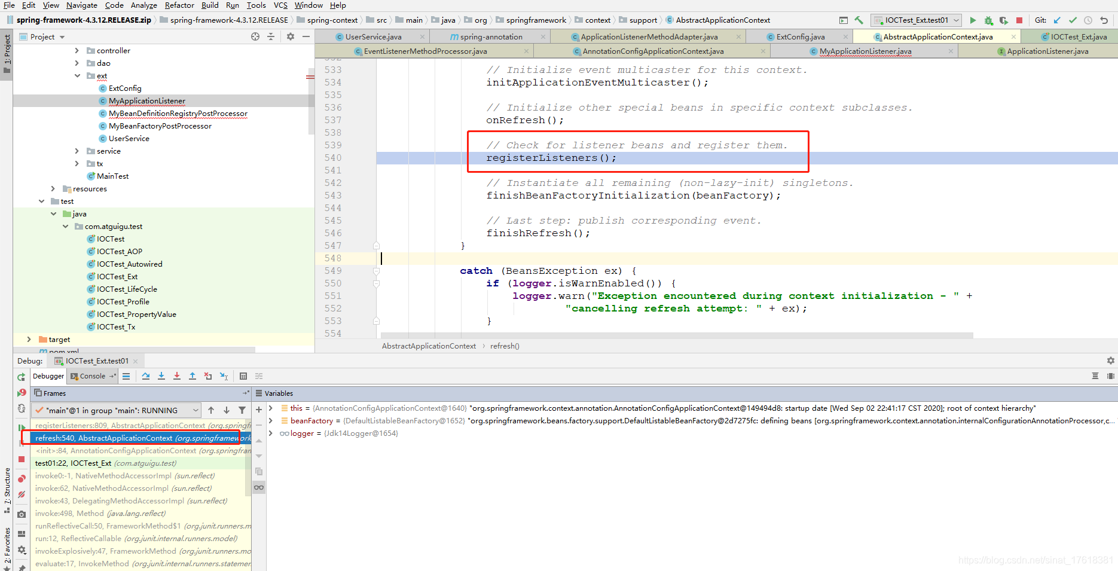
Task: Close the UserService.java tab
Action: (x=422, y=37)
